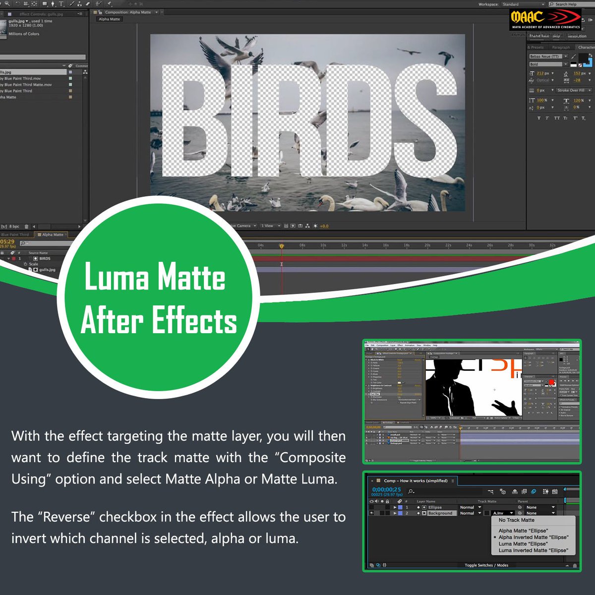Image resolution: width=595 pixels, height=595 pixels.
Task: Click the parent pick whip for Ellipse
Action: (x=520, y=507)
